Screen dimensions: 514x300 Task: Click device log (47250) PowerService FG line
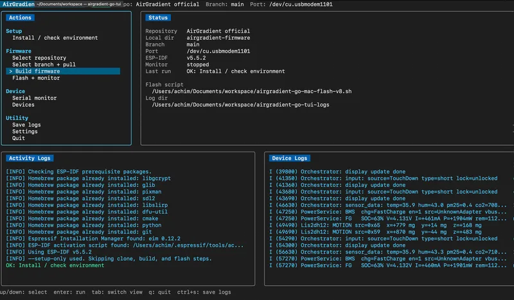[388, 218]
